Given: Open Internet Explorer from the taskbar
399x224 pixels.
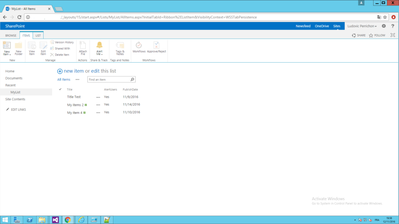Looking at the screenshot, I should 81,220.
